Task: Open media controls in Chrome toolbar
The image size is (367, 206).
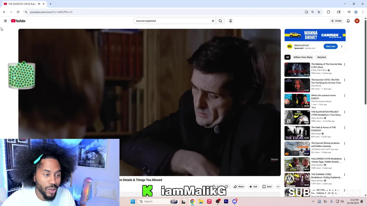Action: pyautogui.click(x=349, y=12)
